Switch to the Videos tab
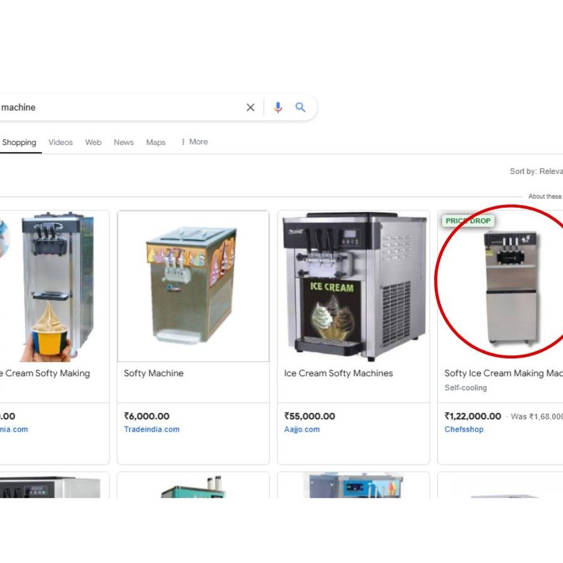This screenshot has height=563, width=563. click(61, 142)
